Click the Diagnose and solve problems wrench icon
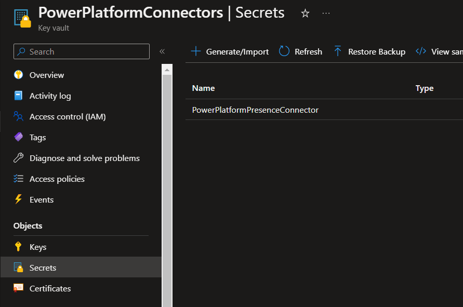Image resolution: width=463 pixels, height=307 pixels. pos(19,158)
